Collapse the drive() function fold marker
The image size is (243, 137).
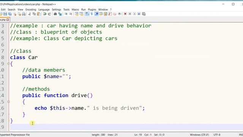(x=9, y=102)
